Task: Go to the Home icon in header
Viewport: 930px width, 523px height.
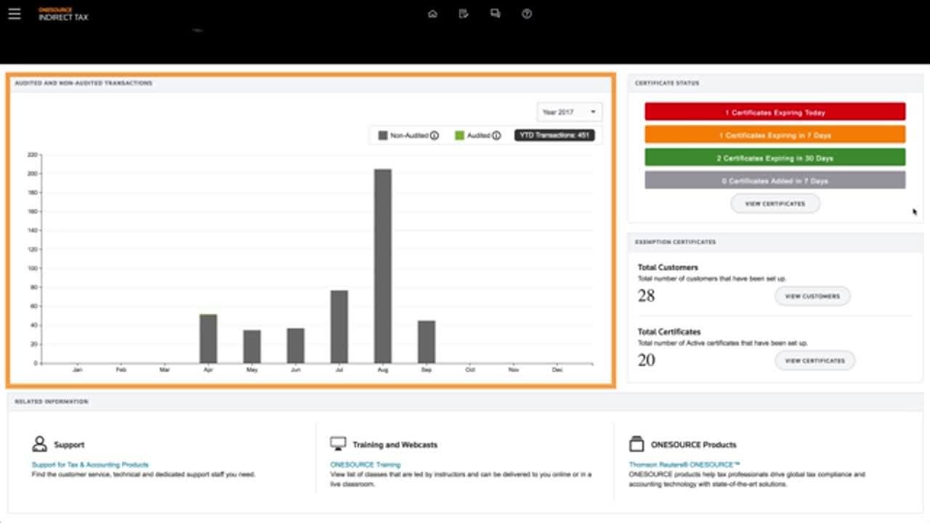Action: tap(432, 14)
